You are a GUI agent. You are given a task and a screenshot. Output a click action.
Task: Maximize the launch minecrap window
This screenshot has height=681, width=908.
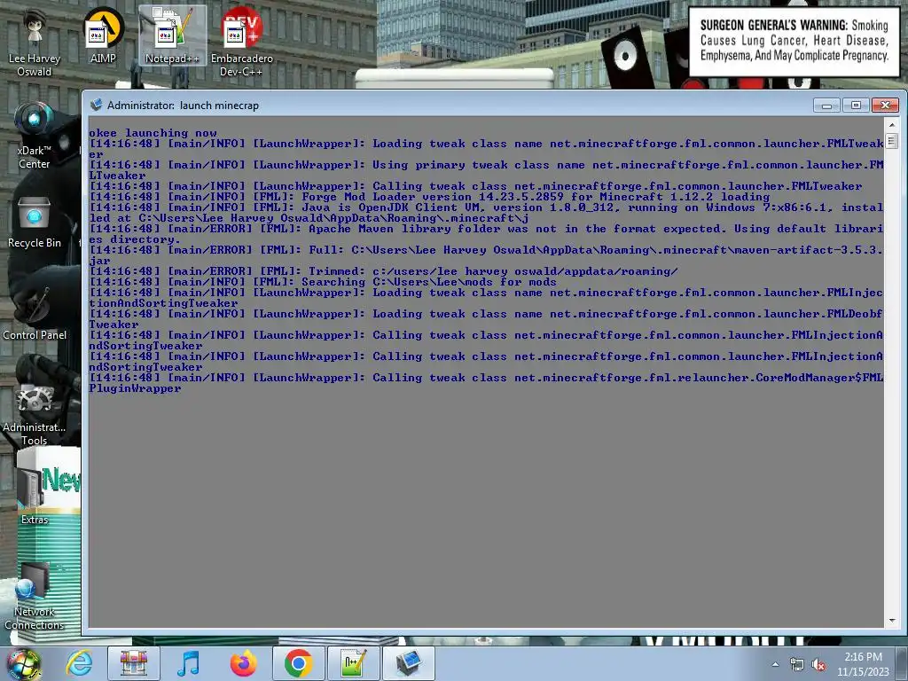856,105
